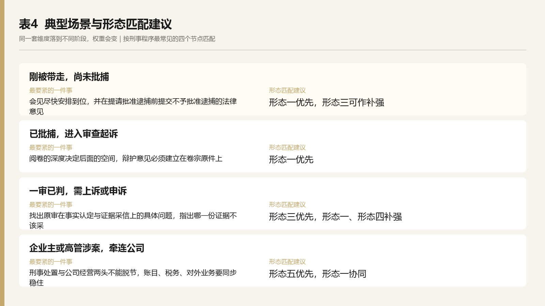Select the card heading 一审已判，需上诉或申诉
The height and width of the screenshot is (306, 545).
(x=78, y=191)
